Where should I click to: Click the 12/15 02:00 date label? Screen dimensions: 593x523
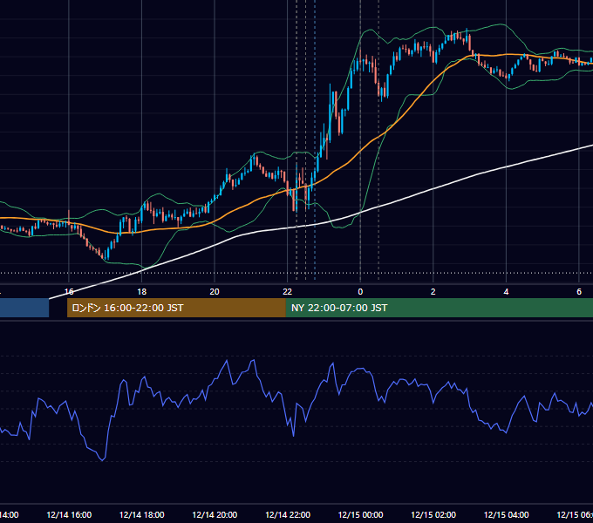[x=433, y=514]
